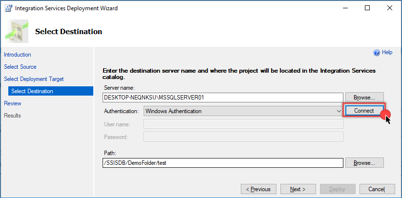Open the Help link
The width and height of the screenshot is (402, 198).
(387, 53)
